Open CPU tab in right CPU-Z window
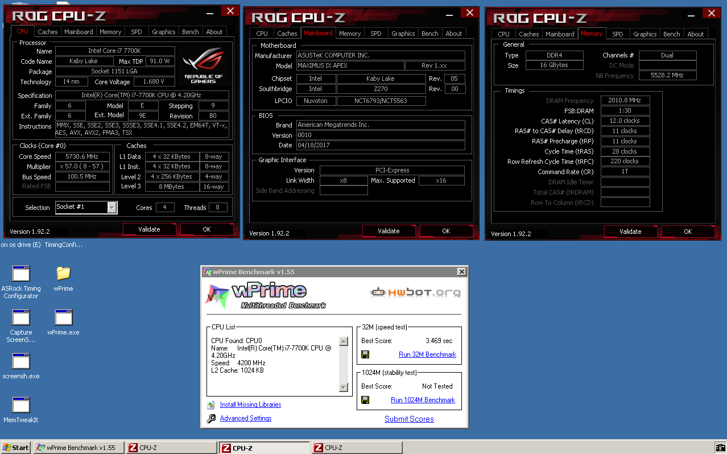The height and width of the screenshot is (454, 727). [504, 34]
